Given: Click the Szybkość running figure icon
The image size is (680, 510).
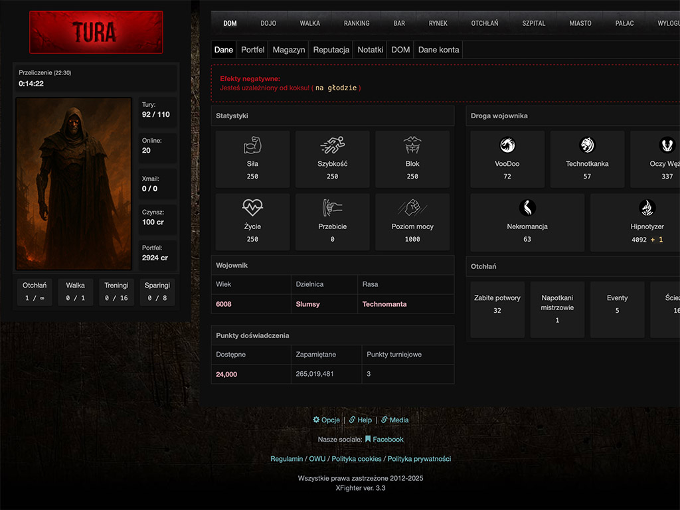Looking at the screenshot, I should [x=332, y=145].
